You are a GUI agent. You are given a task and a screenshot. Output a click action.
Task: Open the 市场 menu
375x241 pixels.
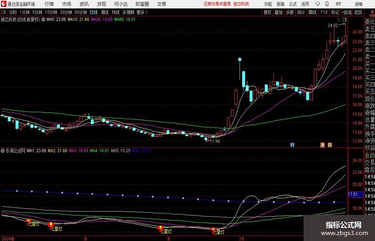pyautogui.click(x=67, y=4)
